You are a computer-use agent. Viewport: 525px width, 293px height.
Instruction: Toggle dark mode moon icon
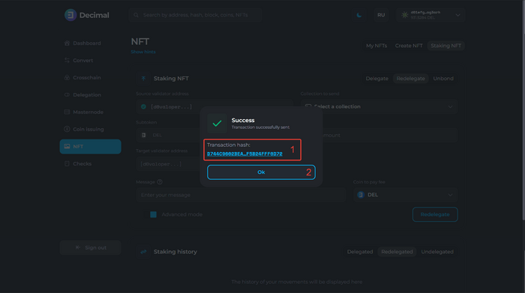359,15
